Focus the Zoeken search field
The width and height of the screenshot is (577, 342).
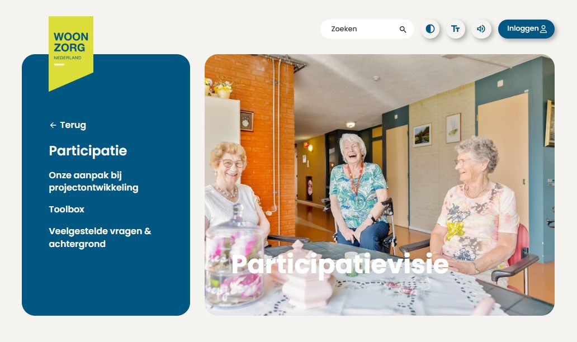[367, 29]
